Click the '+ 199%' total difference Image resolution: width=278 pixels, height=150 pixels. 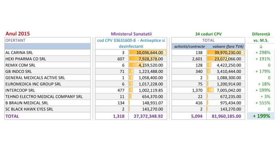coord(261,116)
